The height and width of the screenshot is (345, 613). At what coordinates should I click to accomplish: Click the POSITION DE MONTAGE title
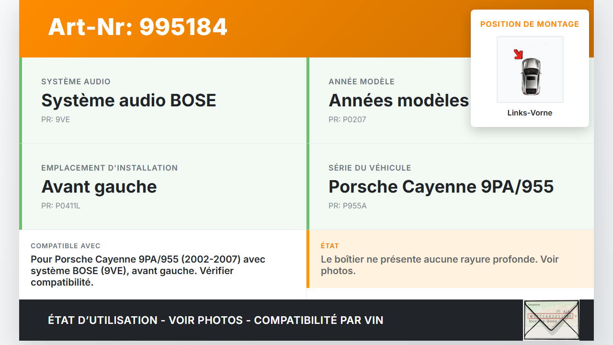click(x=530, y=24)
